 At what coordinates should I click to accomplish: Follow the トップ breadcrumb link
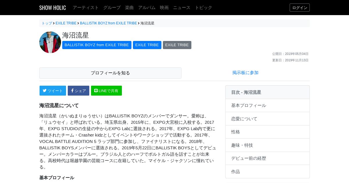point(47,23)
